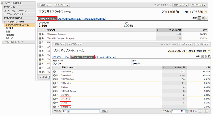Viewport: 213px width, 116px height.
Task: Open 広告の分析 in sidebar
Action: (19, 7)
